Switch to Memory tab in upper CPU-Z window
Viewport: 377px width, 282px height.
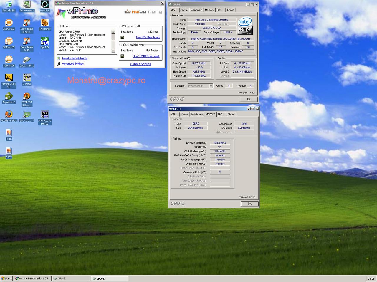click(x=209, y=10)
